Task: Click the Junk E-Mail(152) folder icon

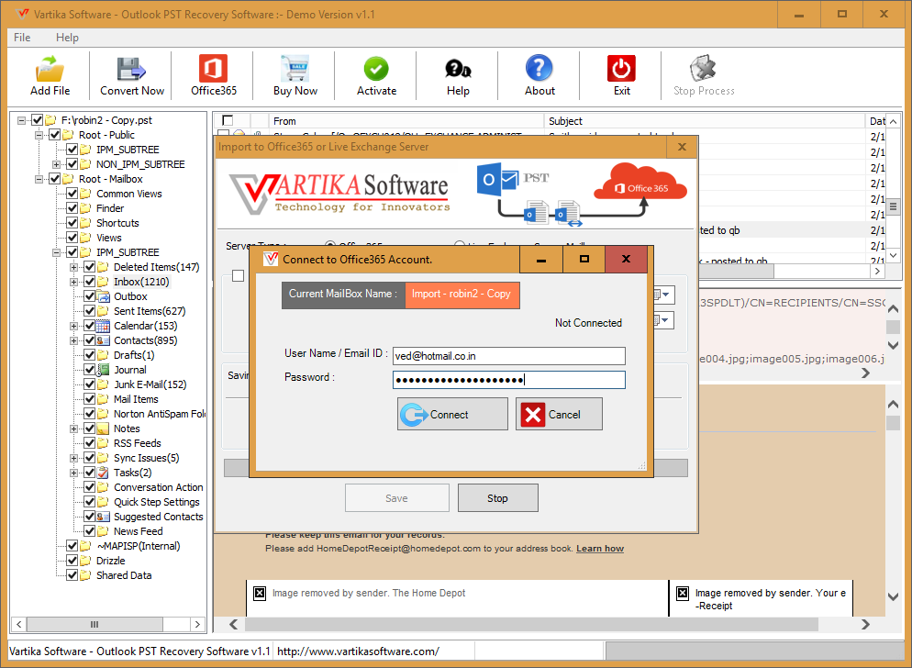Action: point(103,384)
